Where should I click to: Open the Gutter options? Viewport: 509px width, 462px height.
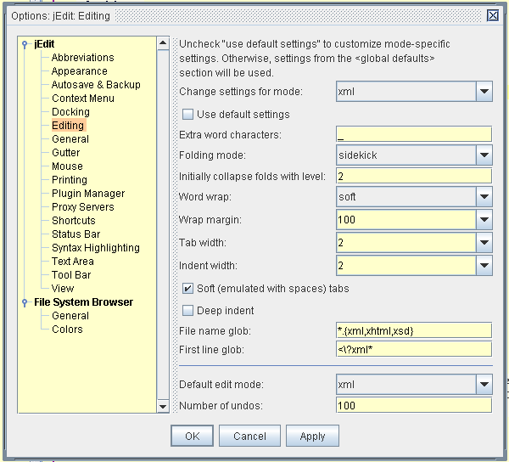(x=65, y=153)
